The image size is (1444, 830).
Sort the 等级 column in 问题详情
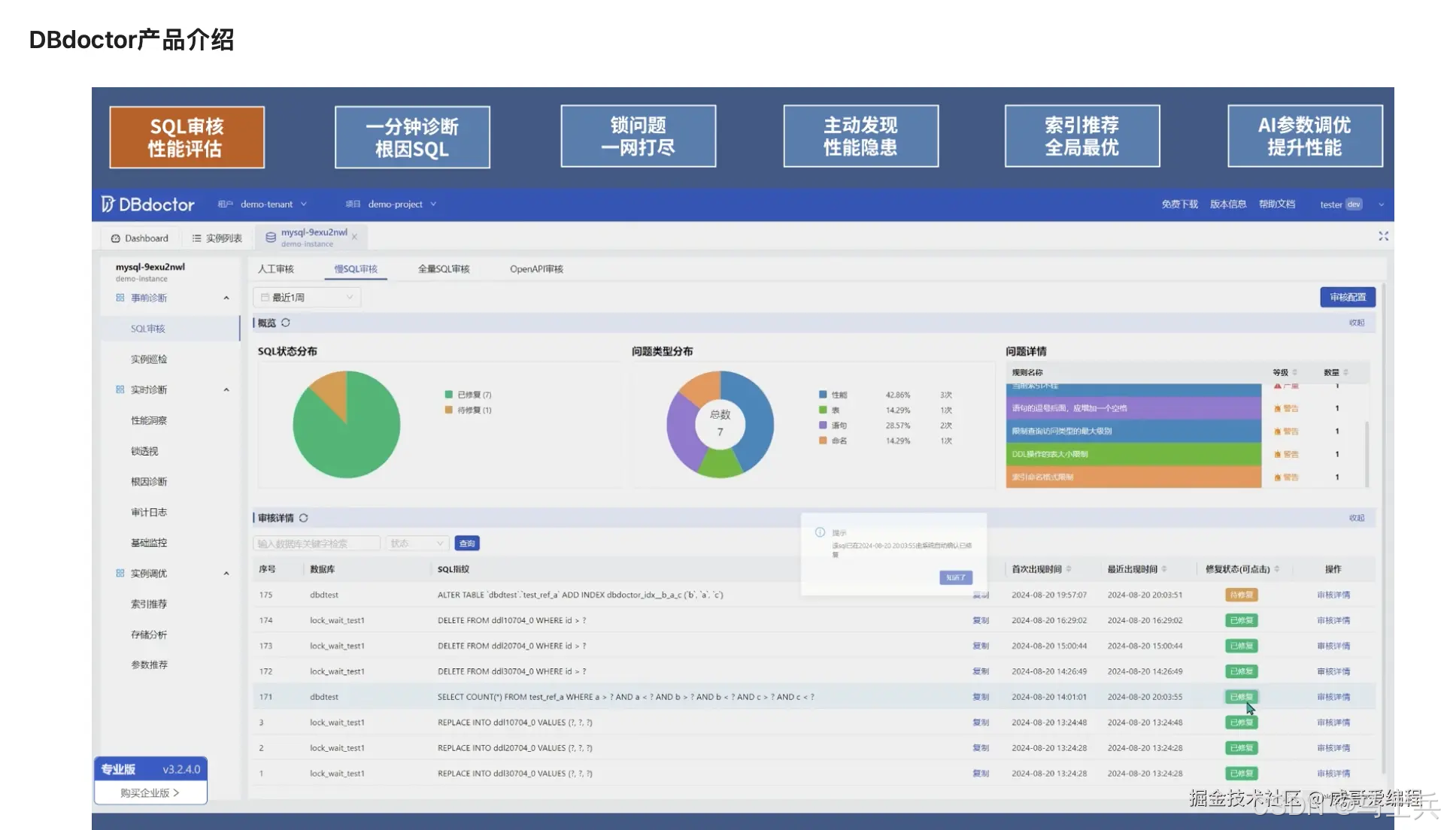pyautogui.click(x=1294, y=372)
